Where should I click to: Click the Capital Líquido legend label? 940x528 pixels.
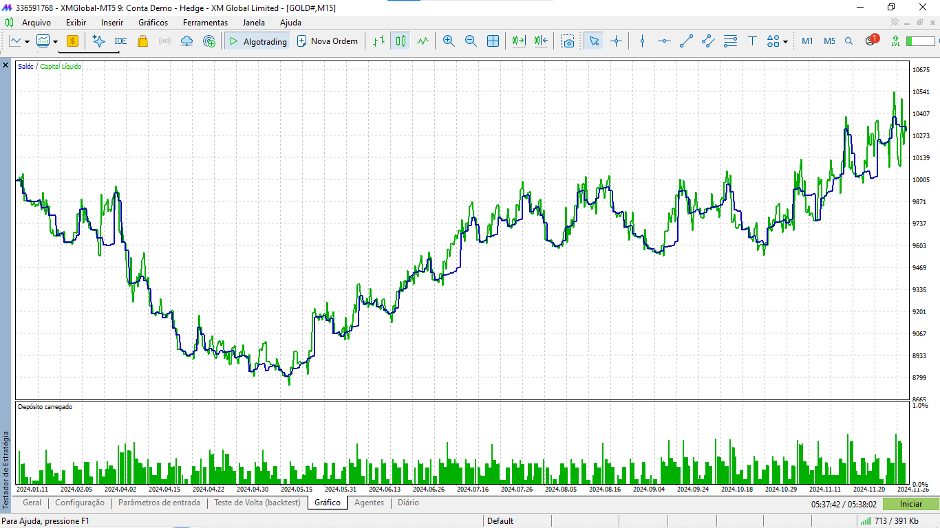(x=61, y=67)
